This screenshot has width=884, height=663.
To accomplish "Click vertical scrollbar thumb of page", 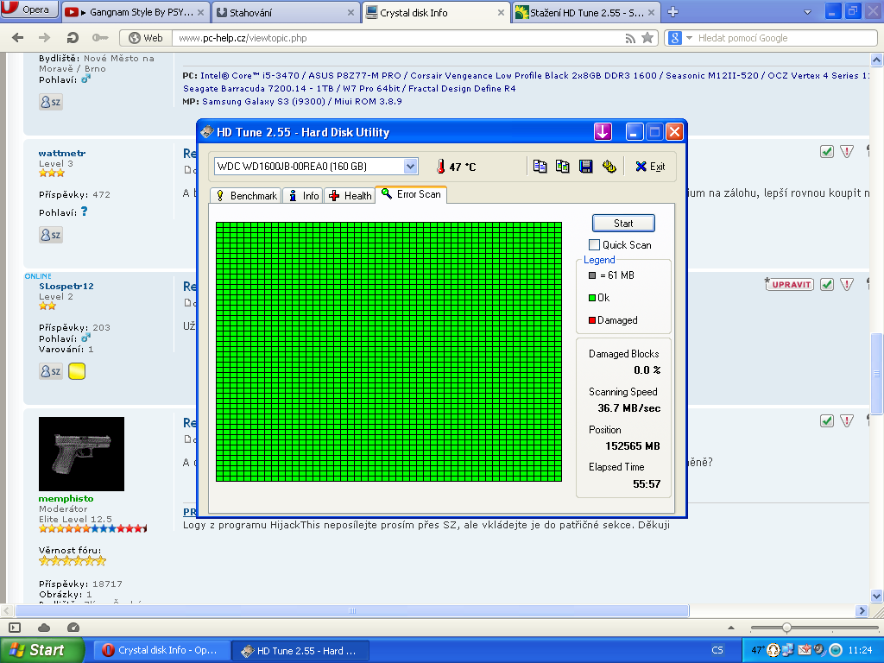I will pos(877,374).
